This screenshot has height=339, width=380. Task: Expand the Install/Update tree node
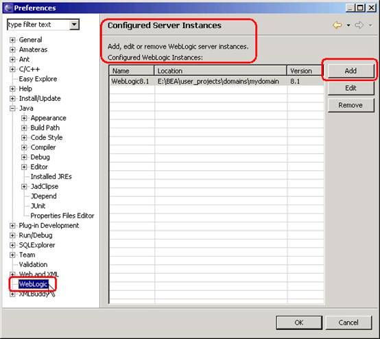click(12, 98)
